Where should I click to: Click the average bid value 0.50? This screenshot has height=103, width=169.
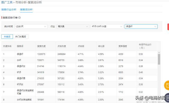tap(141, 54)
